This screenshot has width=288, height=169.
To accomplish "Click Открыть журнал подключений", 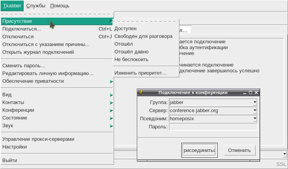I will click(x=57, y=52).
